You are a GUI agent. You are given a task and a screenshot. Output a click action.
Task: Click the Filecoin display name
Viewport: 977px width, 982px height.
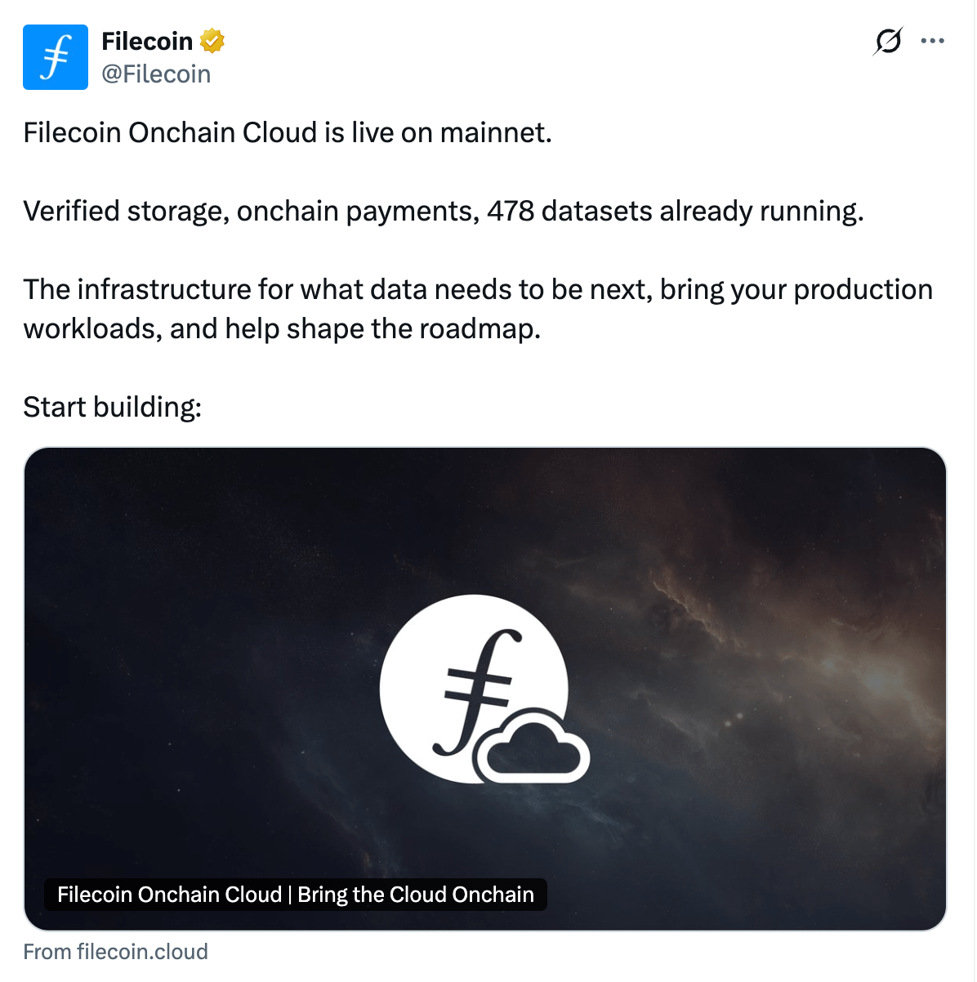coord(147,41)
